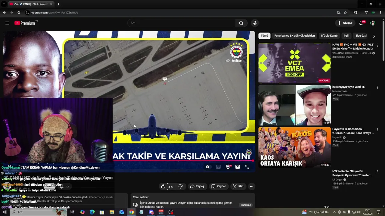Select the Fenerbahçe SK adlı yükleyiciden chip

coord(294,36)
